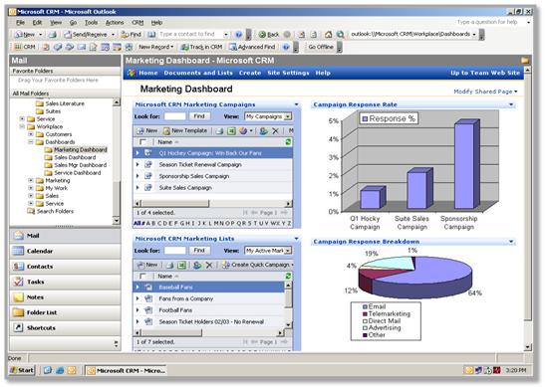Check the select-all box in the Marketing Lists
The width and height of the screenshot is (545, 387).
(x=142, y=276)
